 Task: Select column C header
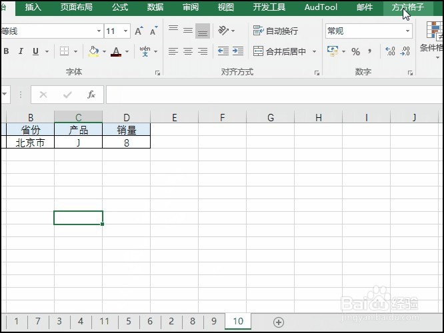point(78,117)
